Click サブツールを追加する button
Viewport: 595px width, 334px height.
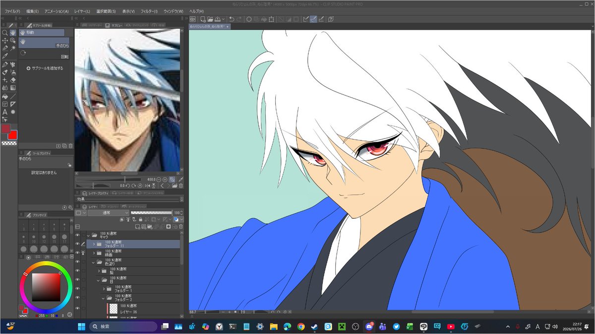point(45,68)
